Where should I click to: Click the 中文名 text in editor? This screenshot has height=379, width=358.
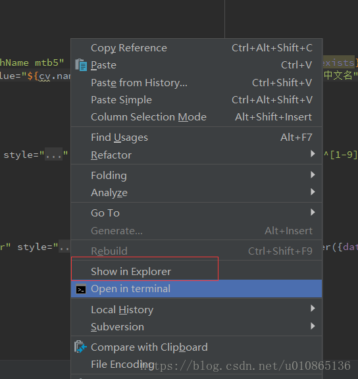coord(338,75)
